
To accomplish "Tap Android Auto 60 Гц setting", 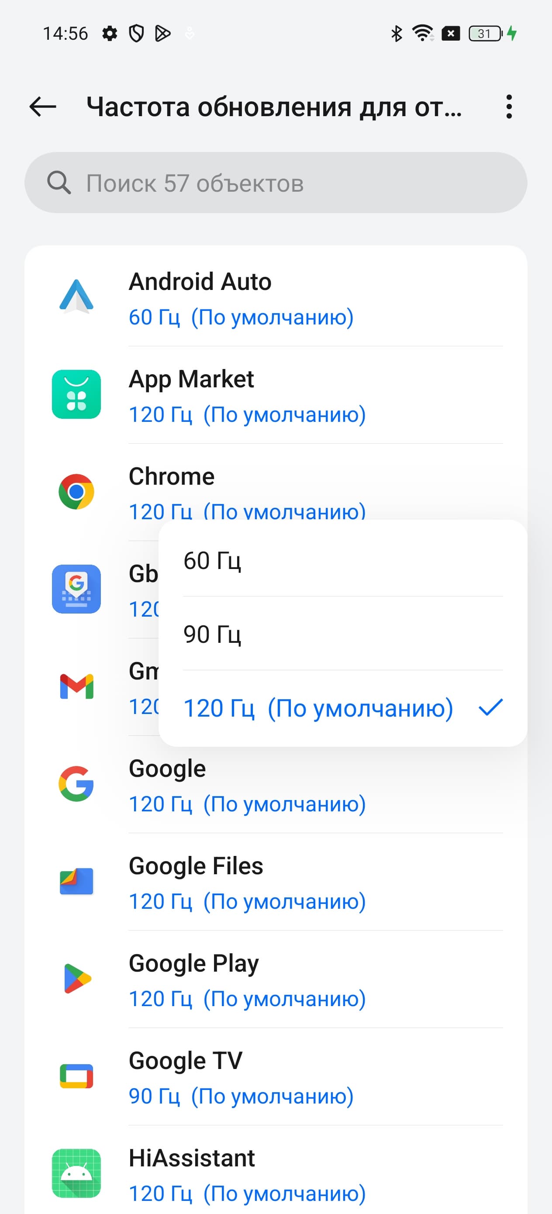I will coord(241,317).
